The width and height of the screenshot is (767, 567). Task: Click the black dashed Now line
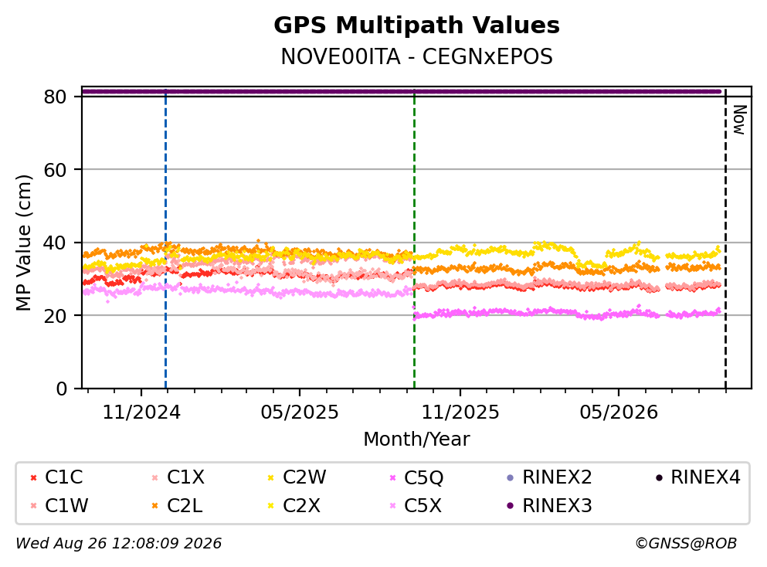pos(725,239)
